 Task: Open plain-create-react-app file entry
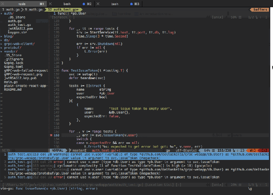point(26,86)
